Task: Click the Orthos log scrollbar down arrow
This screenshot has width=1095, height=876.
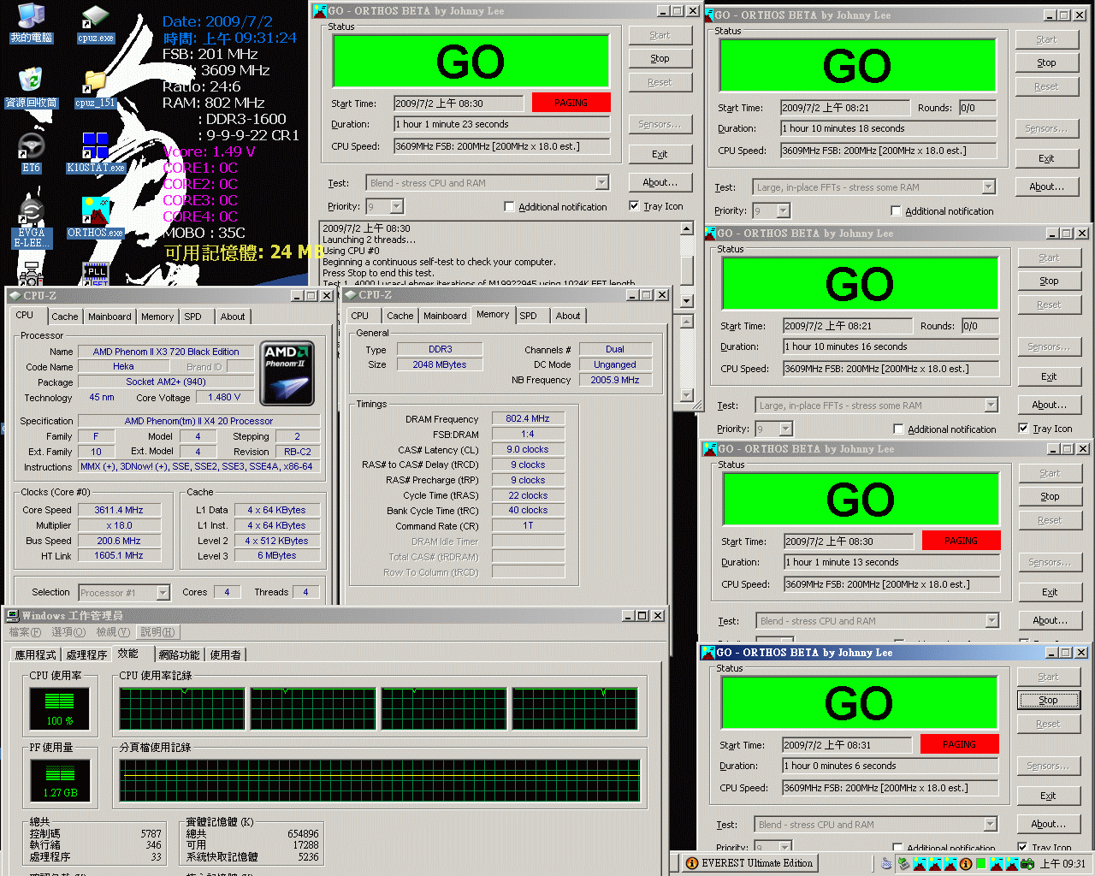Action: (686, 300)
